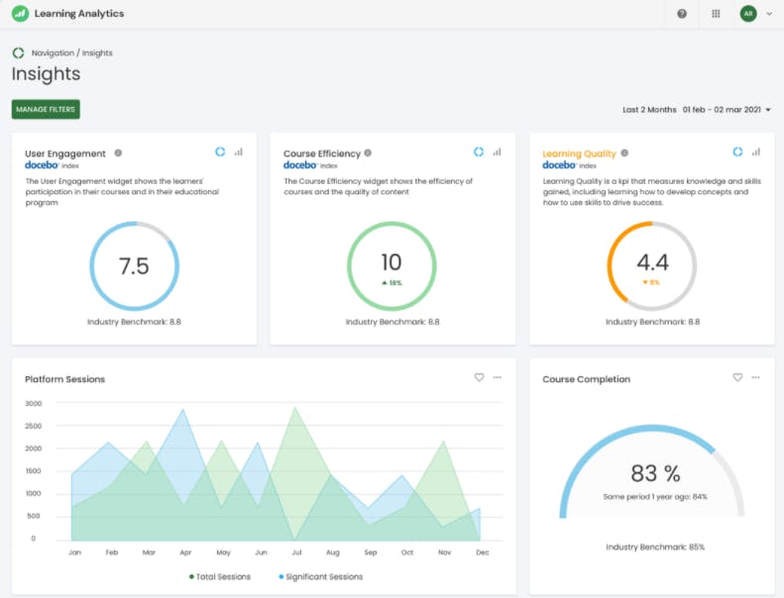Click the User Engagement info icon
Screen dimensions: 784x598
(x=118, y=153)
